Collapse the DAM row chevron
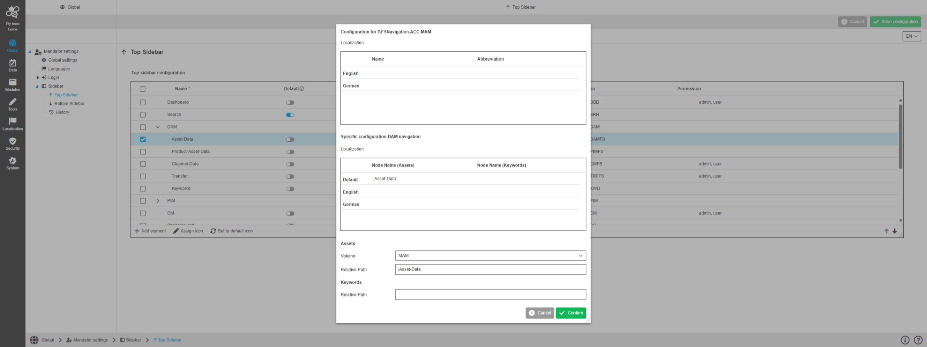 [x=158, y=127]
